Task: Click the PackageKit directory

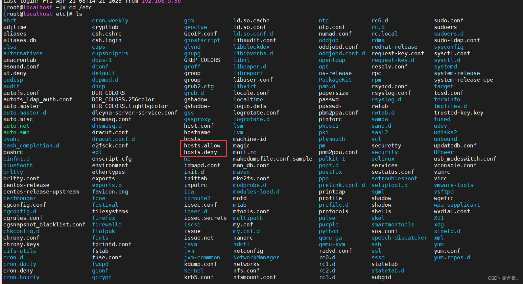Action: [335, 80]
